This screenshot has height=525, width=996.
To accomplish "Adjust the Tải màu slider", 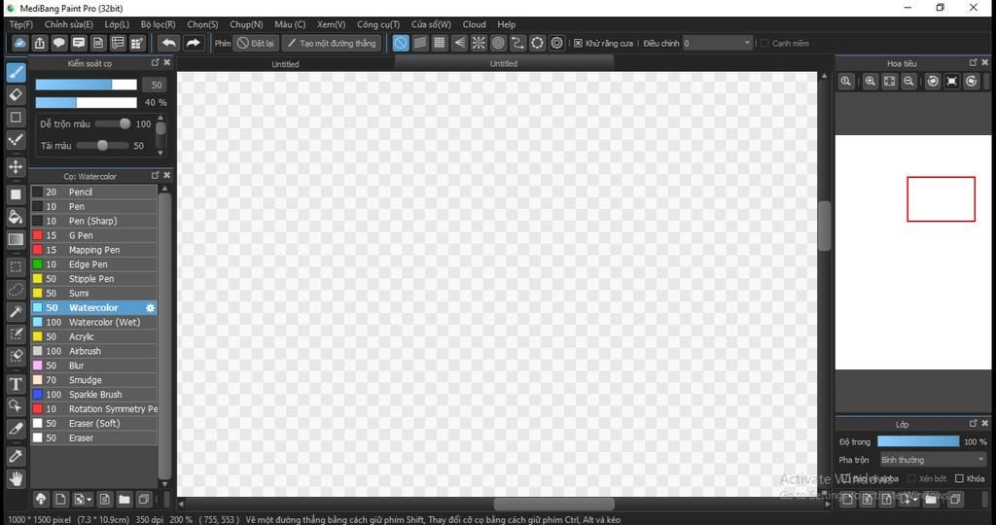I will pos(102,146).
